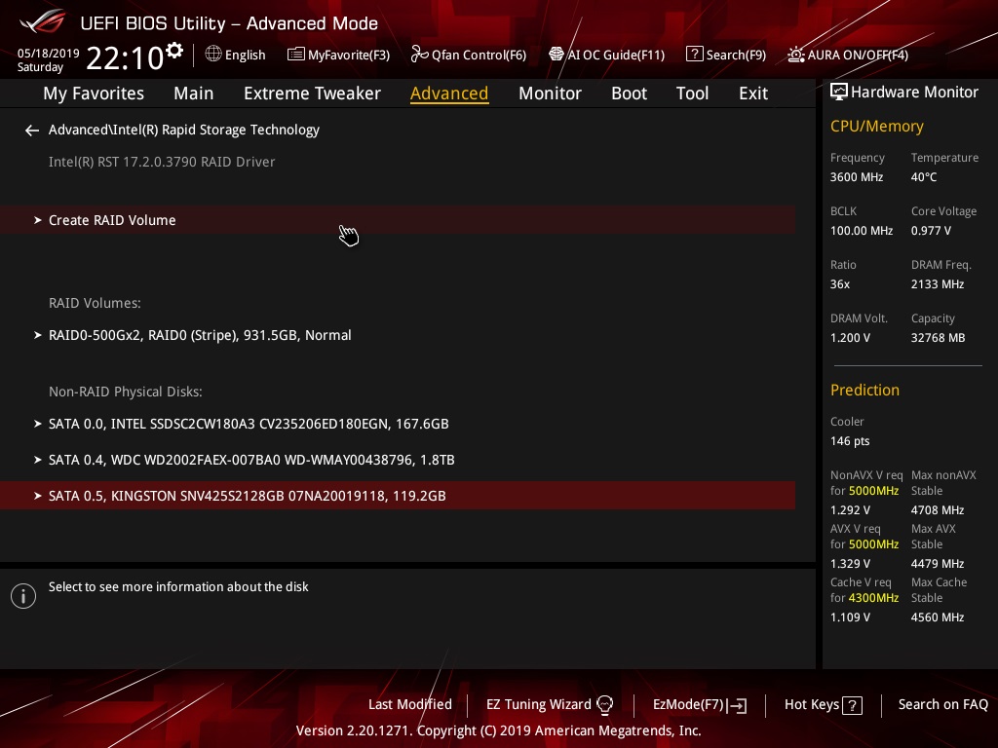Image resolution: width=998 pixels, height=748 pixels.
Task: Launch AI OC Guide(F11) label
Action: pyautogui.click(x=616, y=55)
